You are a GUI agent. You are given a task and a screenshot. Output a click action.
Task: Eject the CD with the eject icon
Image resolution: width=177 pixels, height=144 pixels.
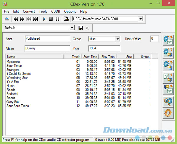click(x=7, y=19)
